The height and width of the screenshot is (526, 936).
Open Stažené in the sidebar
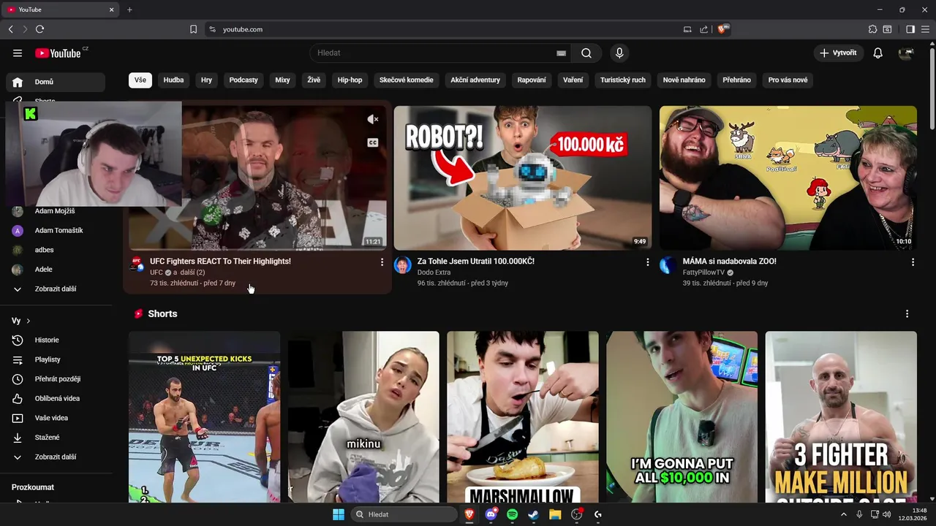(x=56, y=437)
